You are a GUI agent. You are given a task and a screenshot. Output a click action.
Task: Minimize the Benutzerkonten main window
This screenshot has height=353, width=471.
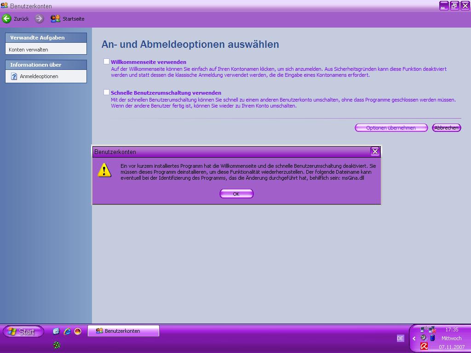point(444,6)
